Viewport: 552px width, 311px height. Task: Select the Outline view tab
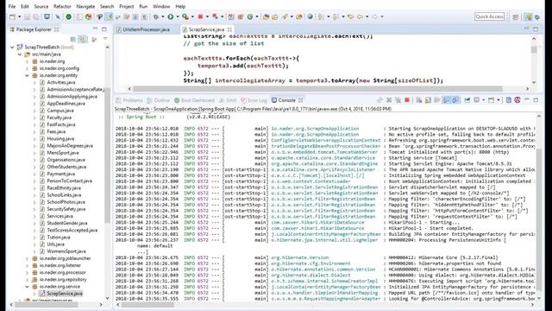click(159, 100)
